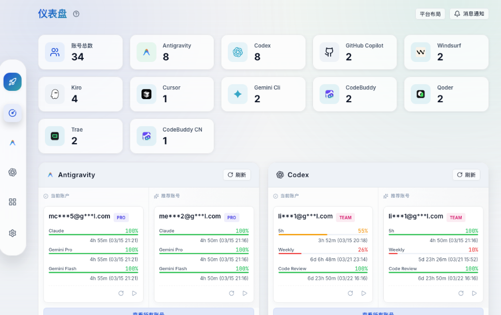Click the Antigravity panel heading
501x315 pixels.
76,175
